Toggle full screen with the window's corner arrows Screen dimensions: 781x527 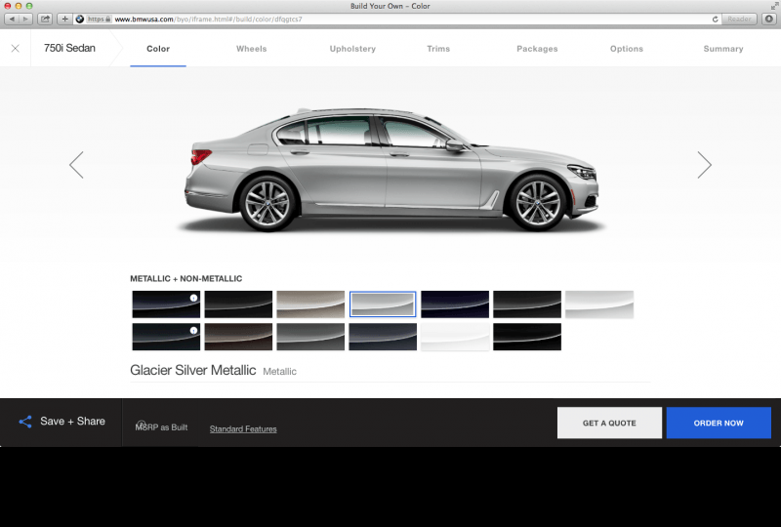coord(774,6)
